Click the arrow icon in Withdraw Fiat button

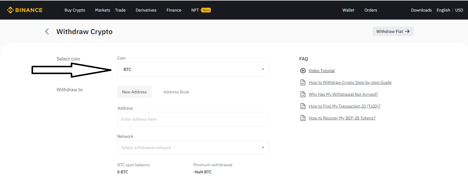click(x=407, y=31)
